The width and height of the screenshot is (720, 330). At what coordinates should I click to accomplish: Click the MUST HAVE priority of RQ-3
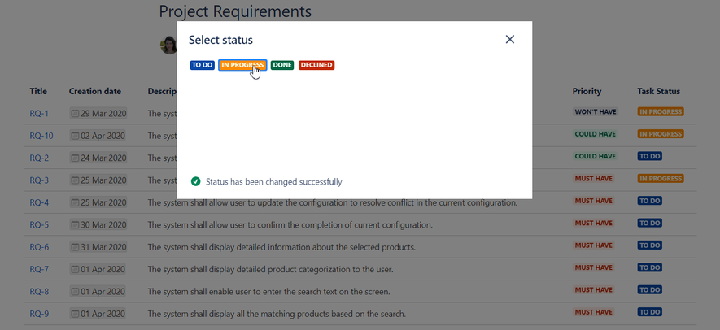point(594,179)
